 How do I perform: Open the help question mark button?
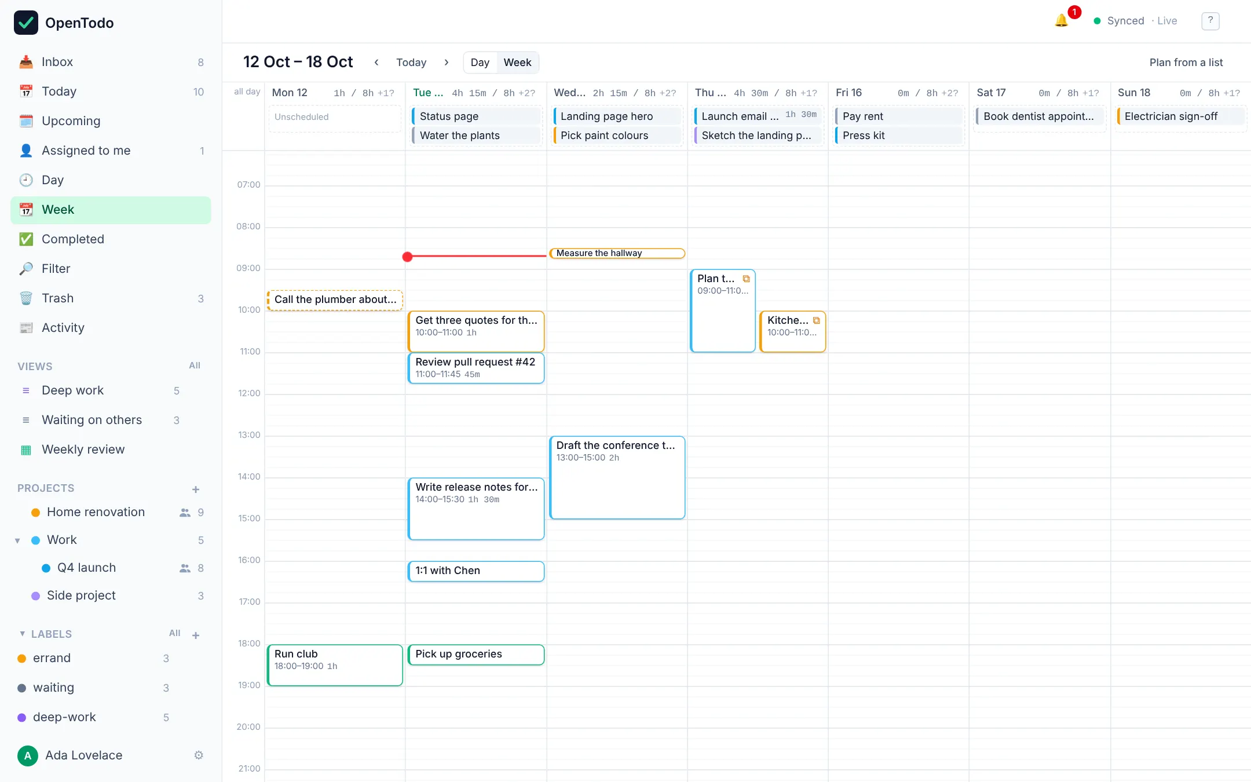(x=1210, y=21)
